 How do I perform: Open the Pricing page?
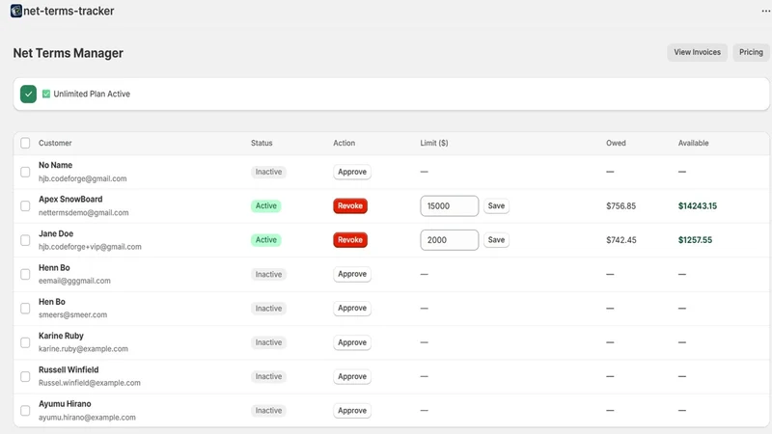[751, 52]
